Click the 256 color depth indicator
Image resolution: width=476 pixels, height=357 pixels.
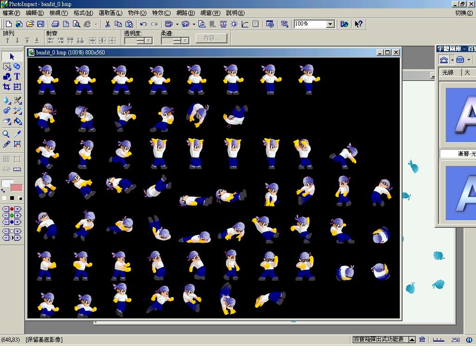click(456, 340)
